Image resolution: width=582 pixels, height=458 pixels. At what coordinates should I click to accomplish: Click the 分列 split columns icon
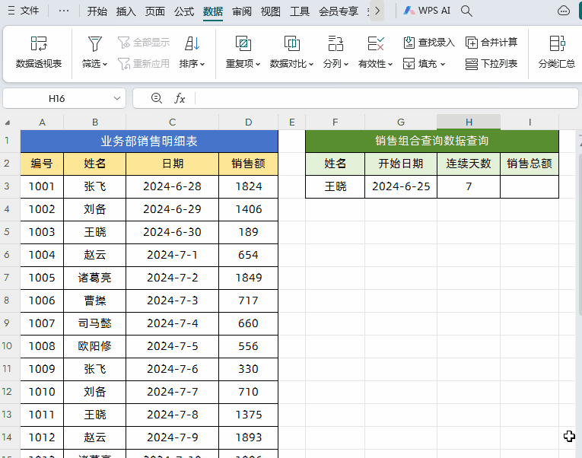coord(336,43)
